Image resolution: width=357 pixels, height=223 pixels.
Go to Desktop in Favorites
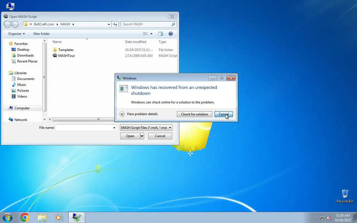coord(23,50)
